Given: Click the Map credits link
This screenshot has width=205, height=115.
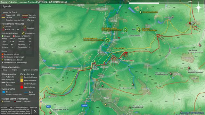Looking at the screenshot, I should pyautogui.click(x=192, y=113).
